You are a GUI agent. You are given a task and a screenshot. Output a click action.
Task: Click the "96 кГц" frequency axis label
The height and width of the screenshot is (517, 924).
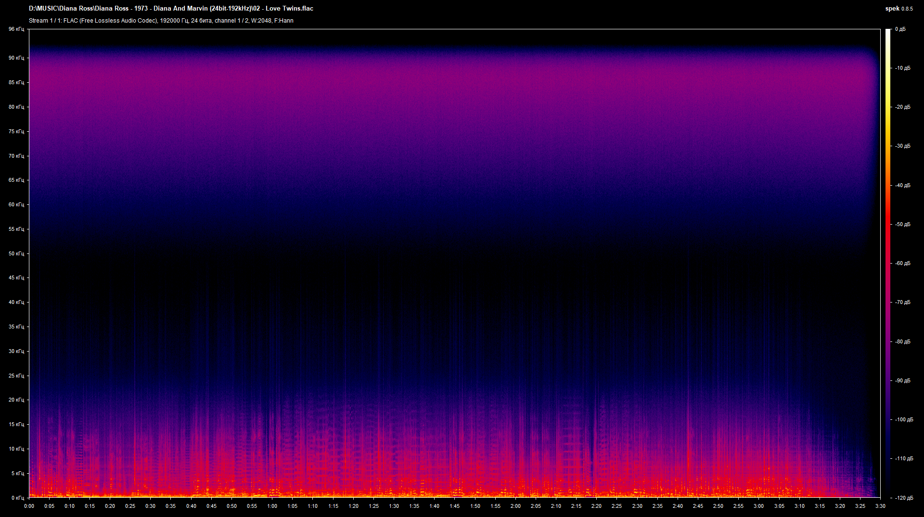point(16,29)
